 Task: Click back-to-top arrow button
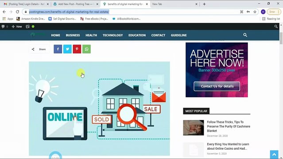[274, 155]
